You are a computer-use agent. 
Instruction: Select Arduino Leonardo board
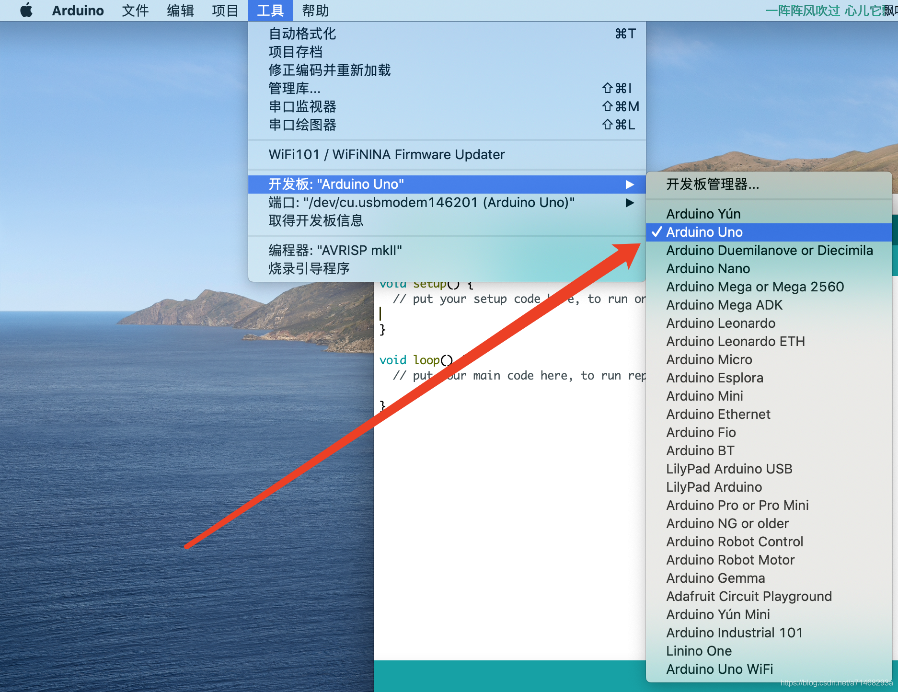click(x=769, y=323)
